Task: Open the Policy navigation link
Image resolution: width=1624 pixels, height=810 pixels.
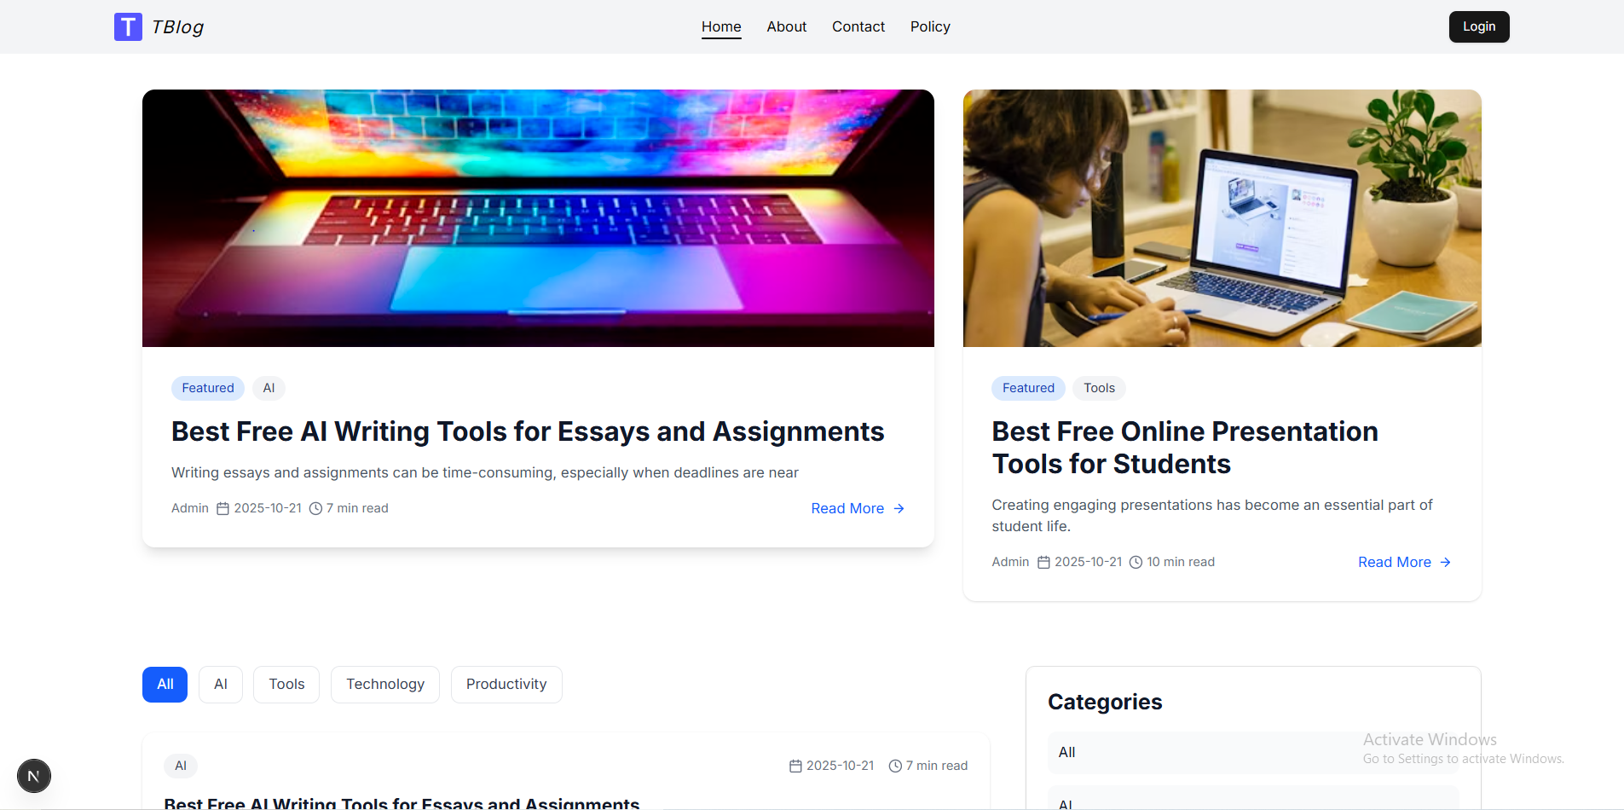Action: coord(930,26)
